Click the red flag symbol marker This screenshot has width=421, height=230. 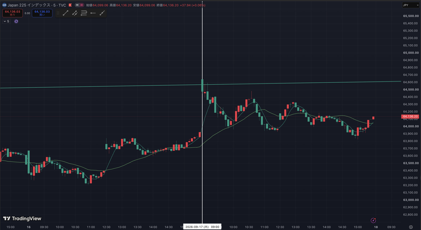point(70,5)
